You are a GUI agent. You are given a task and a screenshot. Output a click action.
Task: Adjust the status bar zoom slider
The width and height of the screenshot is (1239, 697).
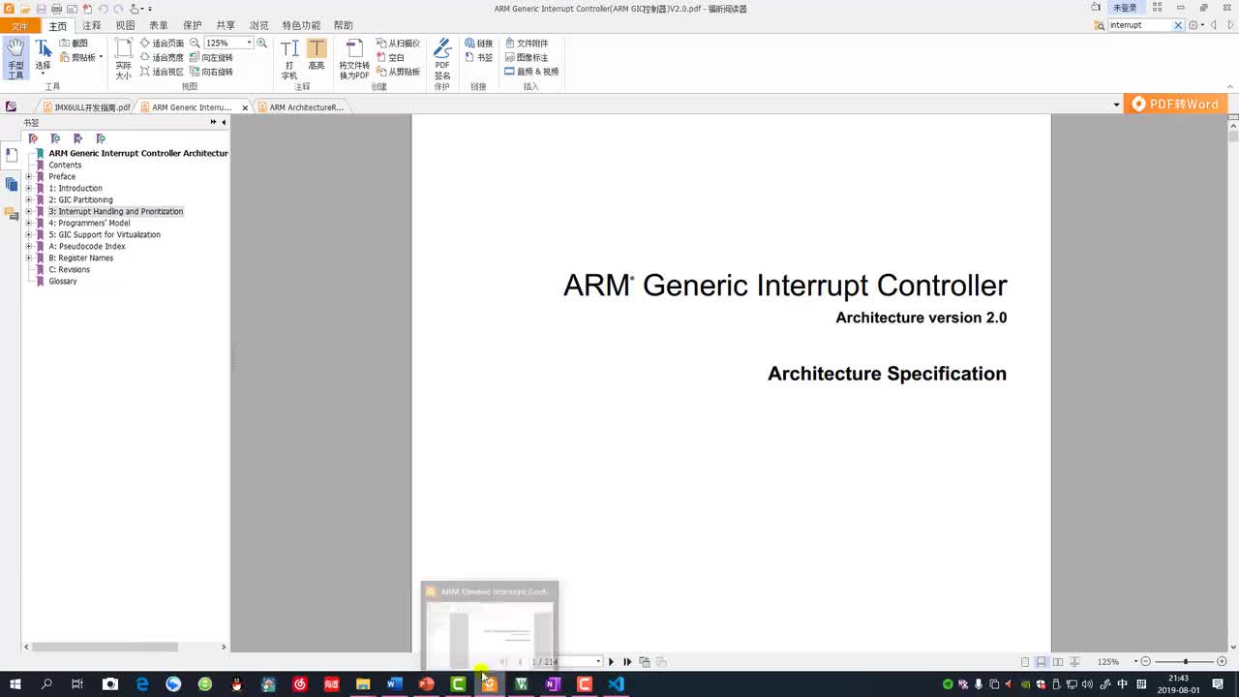1185,661
